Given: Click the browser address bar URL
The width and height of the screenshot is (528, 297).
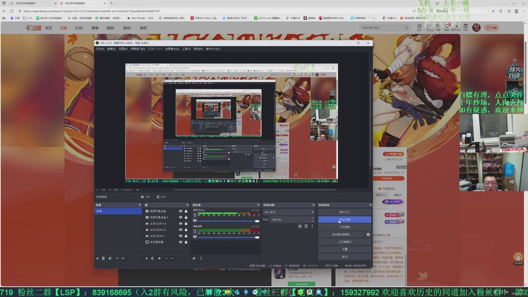Looking at the screenshot, I should click(x=92, y=11).
